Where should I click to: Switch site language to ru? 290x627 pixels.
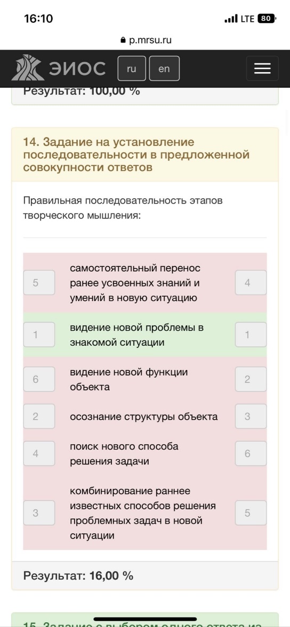132,68
